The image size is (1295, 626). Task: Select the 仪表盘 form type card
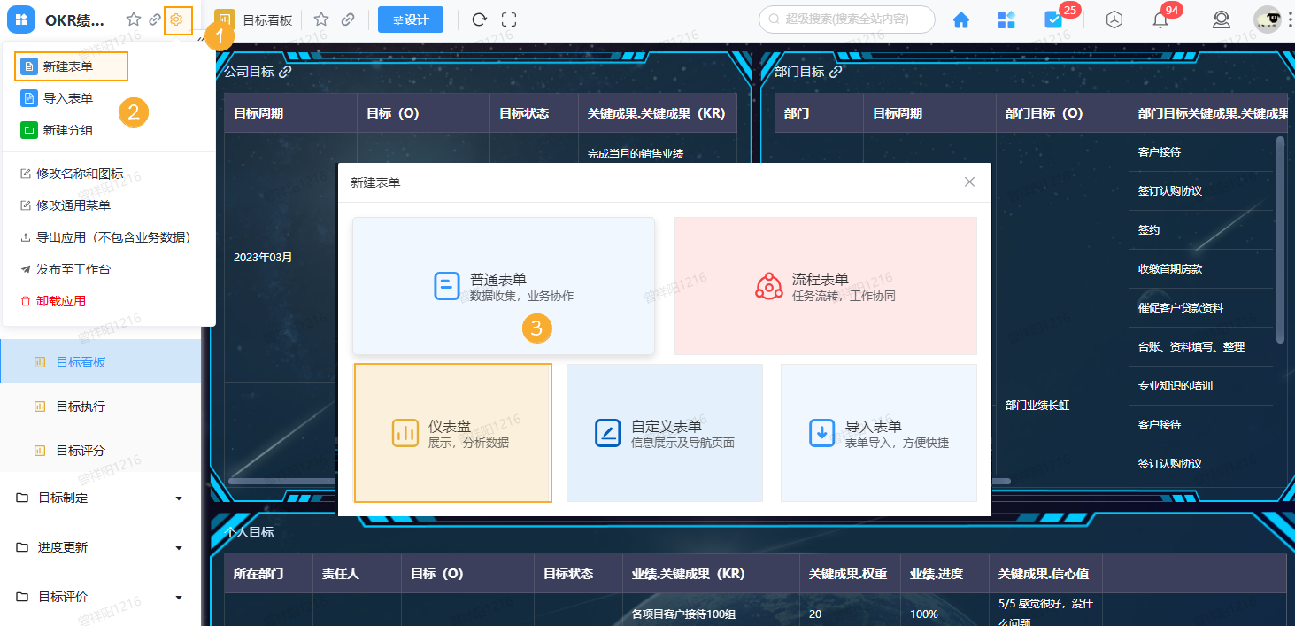pyautogui.click(x=452, y=432)
